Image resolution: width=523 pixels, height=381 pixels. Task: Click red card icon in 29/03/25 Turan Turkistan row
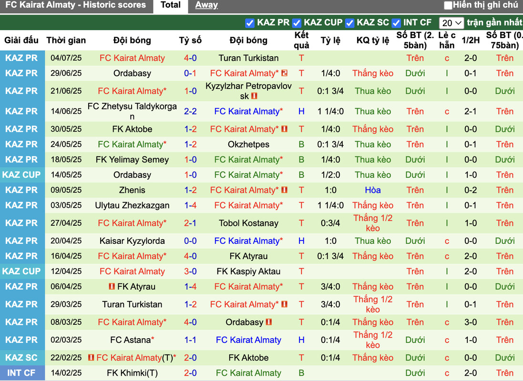point(285,304)
